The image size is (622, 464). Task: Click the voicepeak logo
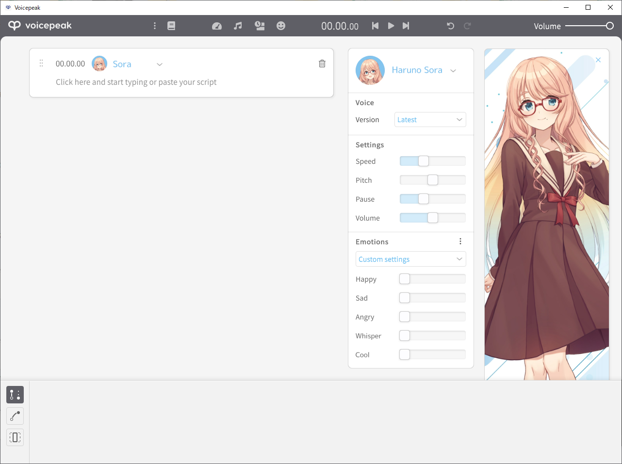(40, 26)
